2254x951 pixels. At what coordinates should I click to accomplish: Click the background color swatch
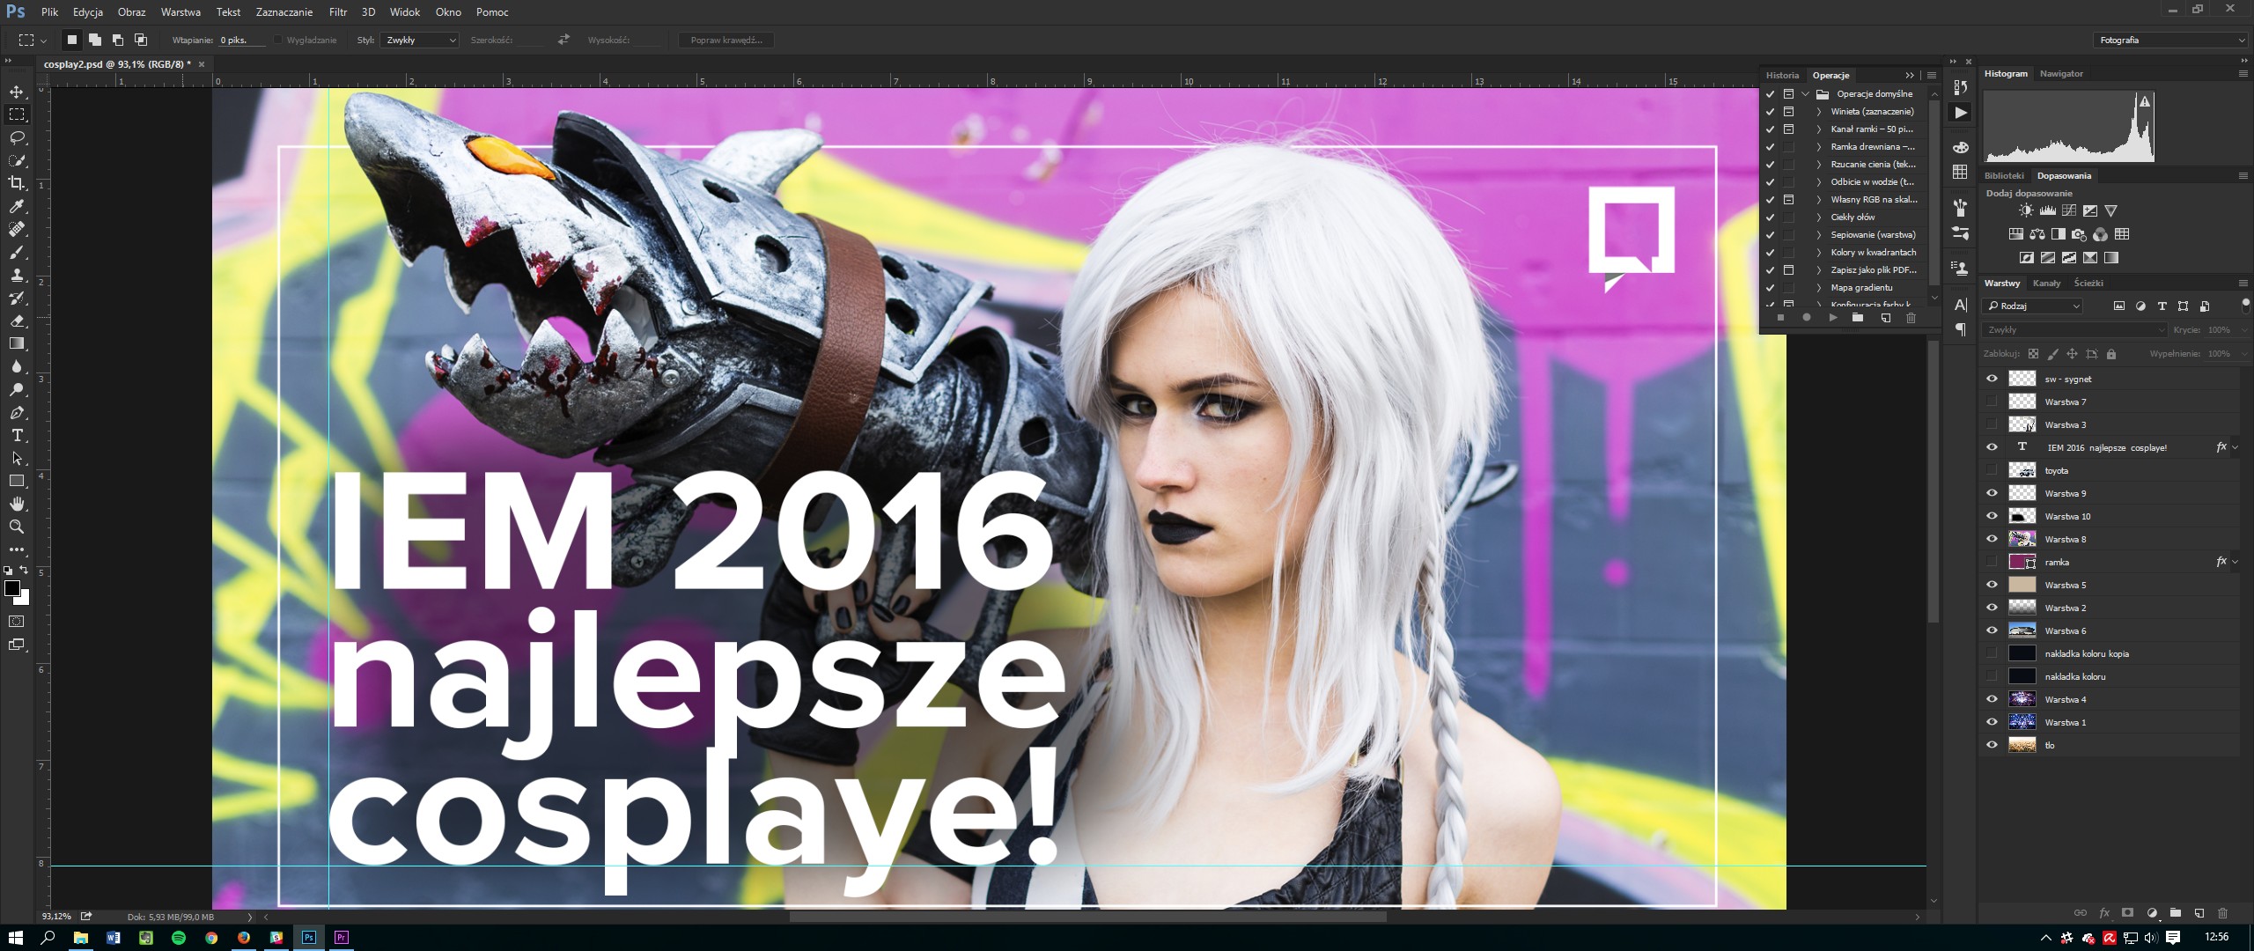[23, 599]
